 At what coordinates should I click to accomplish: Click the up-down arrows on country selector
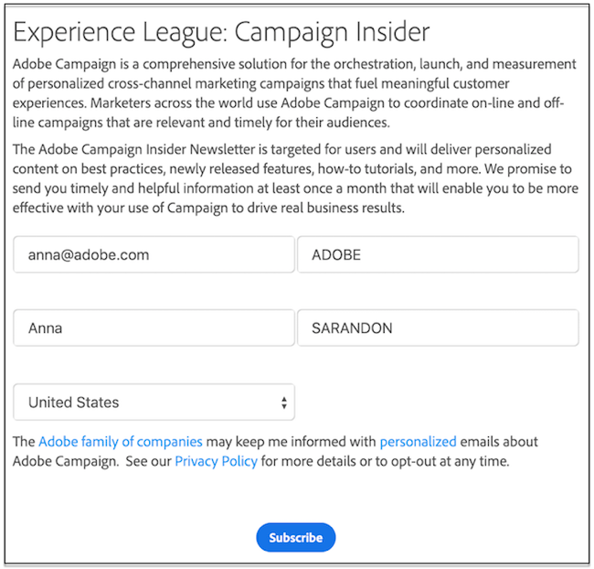[x=284, y=403]
